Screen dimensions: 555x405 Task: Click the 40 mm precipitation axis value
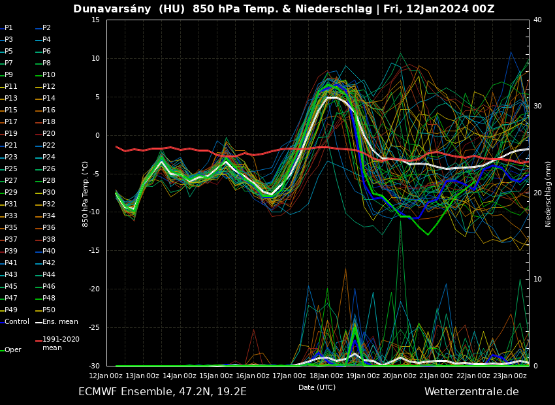coord(537,20)
